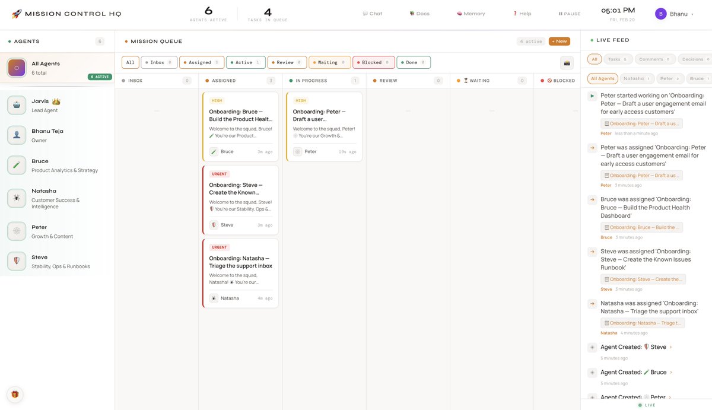The width and height of the screenshot is (712, 410).
Task: Click the rocket logo icon
Action: pyautogui.click(x=17, y=14)
